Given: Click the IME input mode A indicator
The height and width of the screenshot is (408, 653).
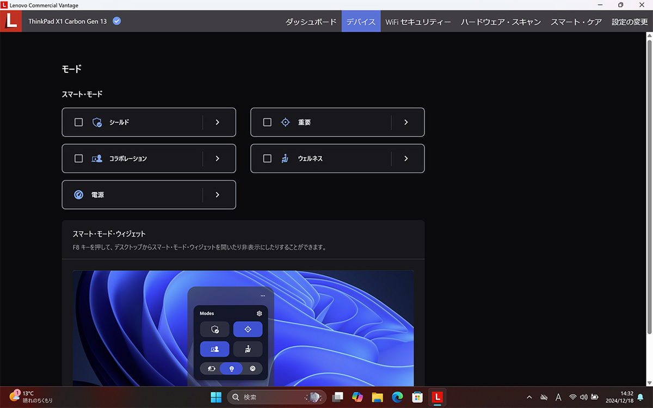Looking at the screenshot, I should (558, 397).
